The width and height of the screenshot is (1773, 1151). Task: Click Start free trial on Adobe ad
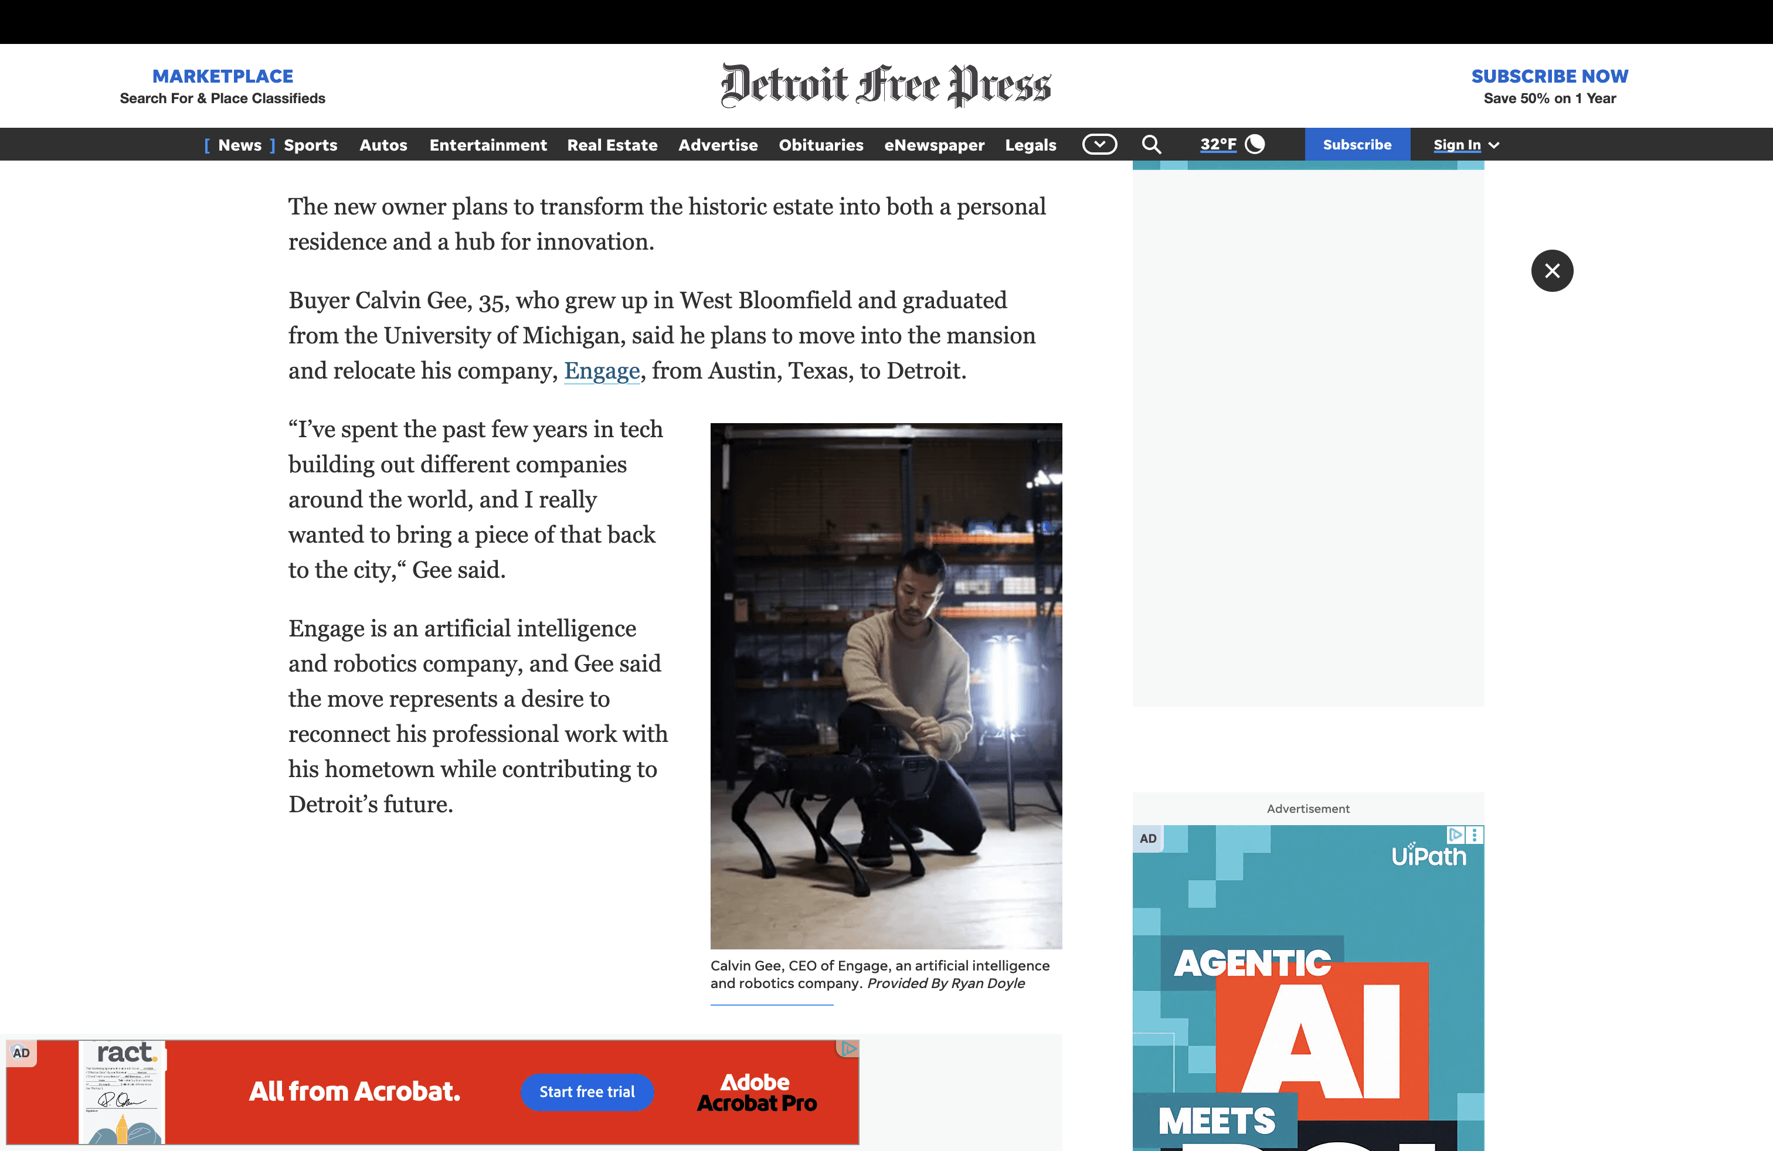click(x=587, y=1091)
